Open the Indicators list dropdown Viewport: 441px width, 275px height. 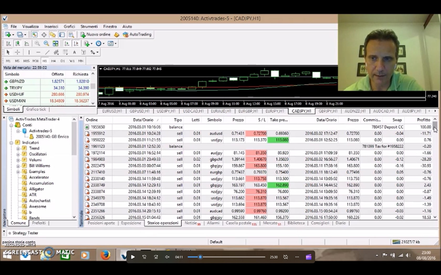point(88,43)
